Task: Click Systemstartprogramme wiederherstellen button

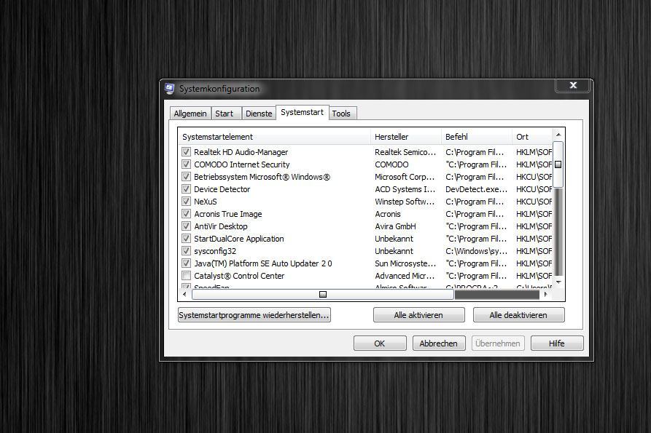Action: [x=254, y=315]
